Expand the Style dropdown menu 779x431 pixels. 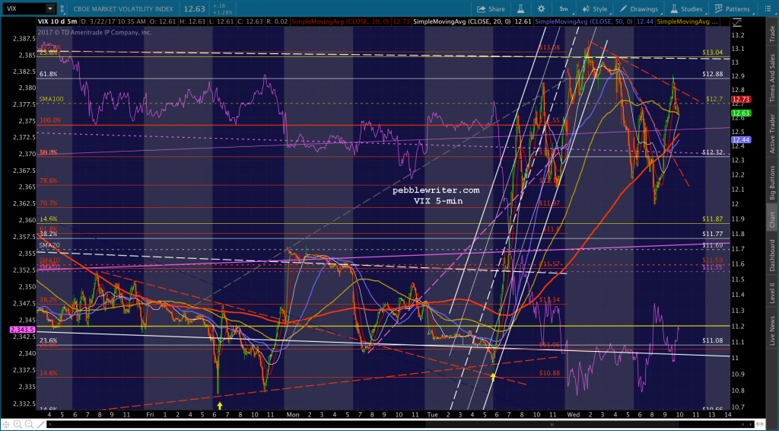click(x=598, y=8)
